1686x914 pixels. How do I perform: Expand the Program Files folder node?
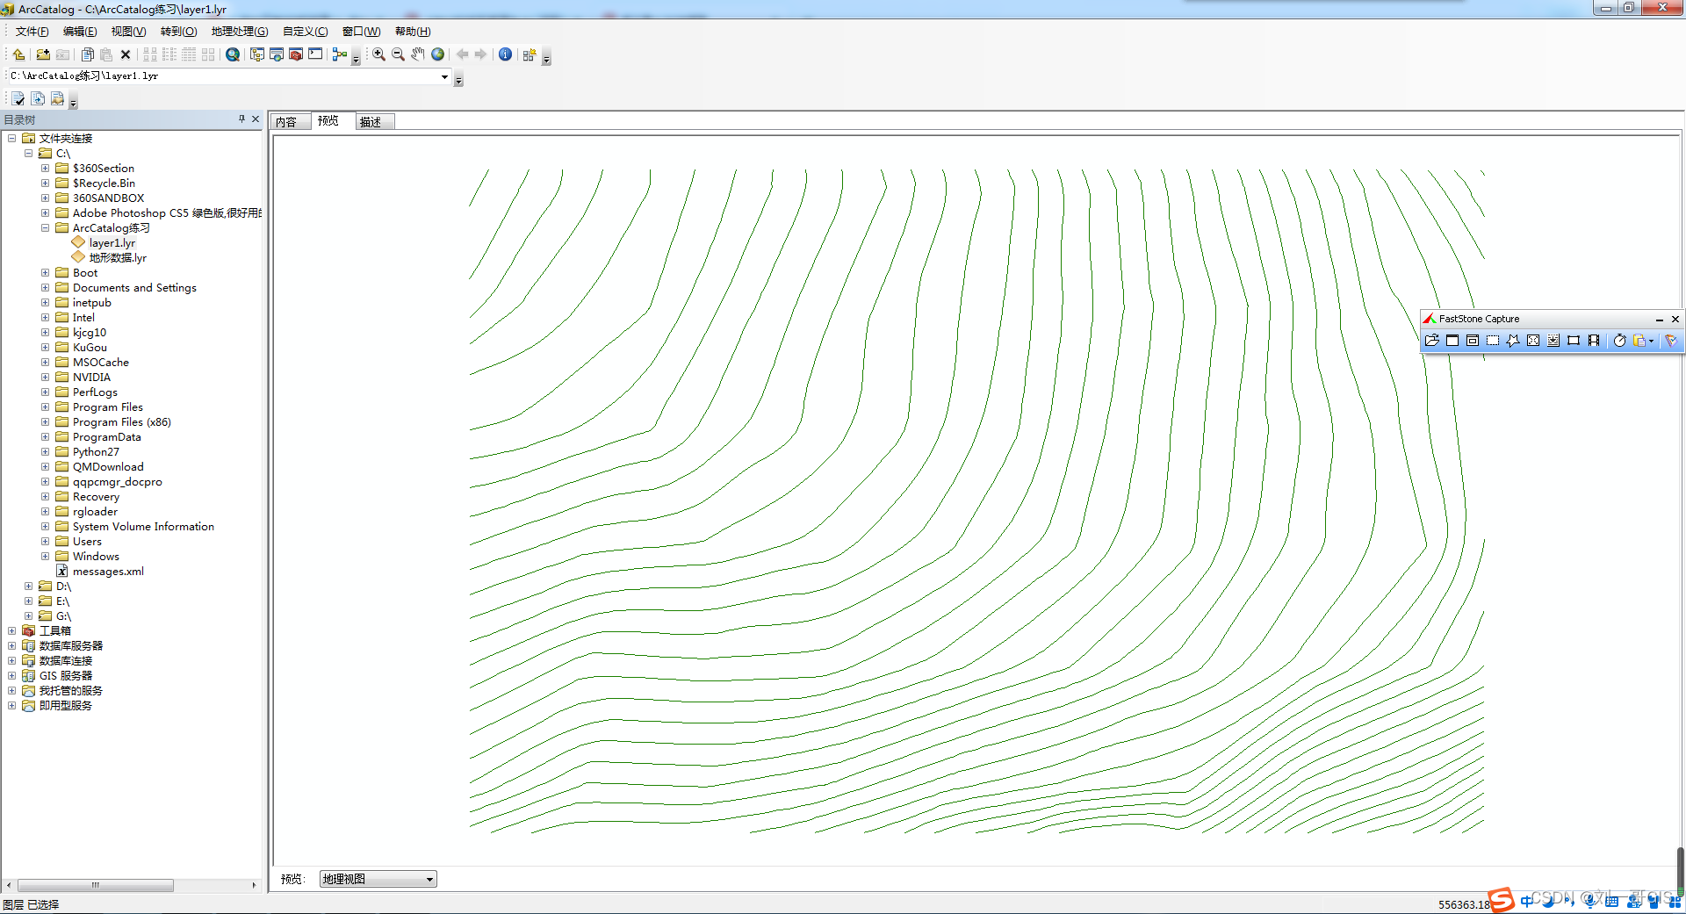coord(45,407)
